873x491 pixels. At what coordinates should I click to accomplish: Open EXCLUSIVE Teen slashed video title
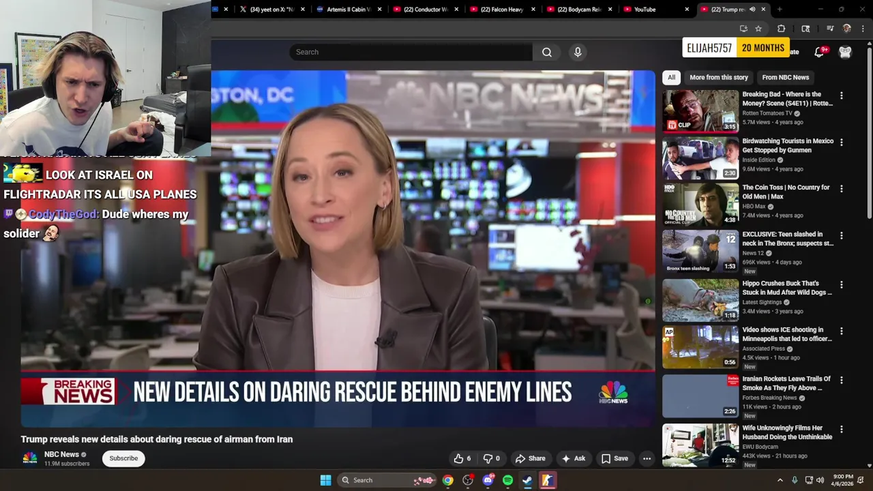point(788,239)
